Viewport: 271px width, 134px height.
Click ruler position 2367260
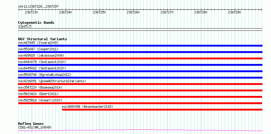[x=133, y=12]
